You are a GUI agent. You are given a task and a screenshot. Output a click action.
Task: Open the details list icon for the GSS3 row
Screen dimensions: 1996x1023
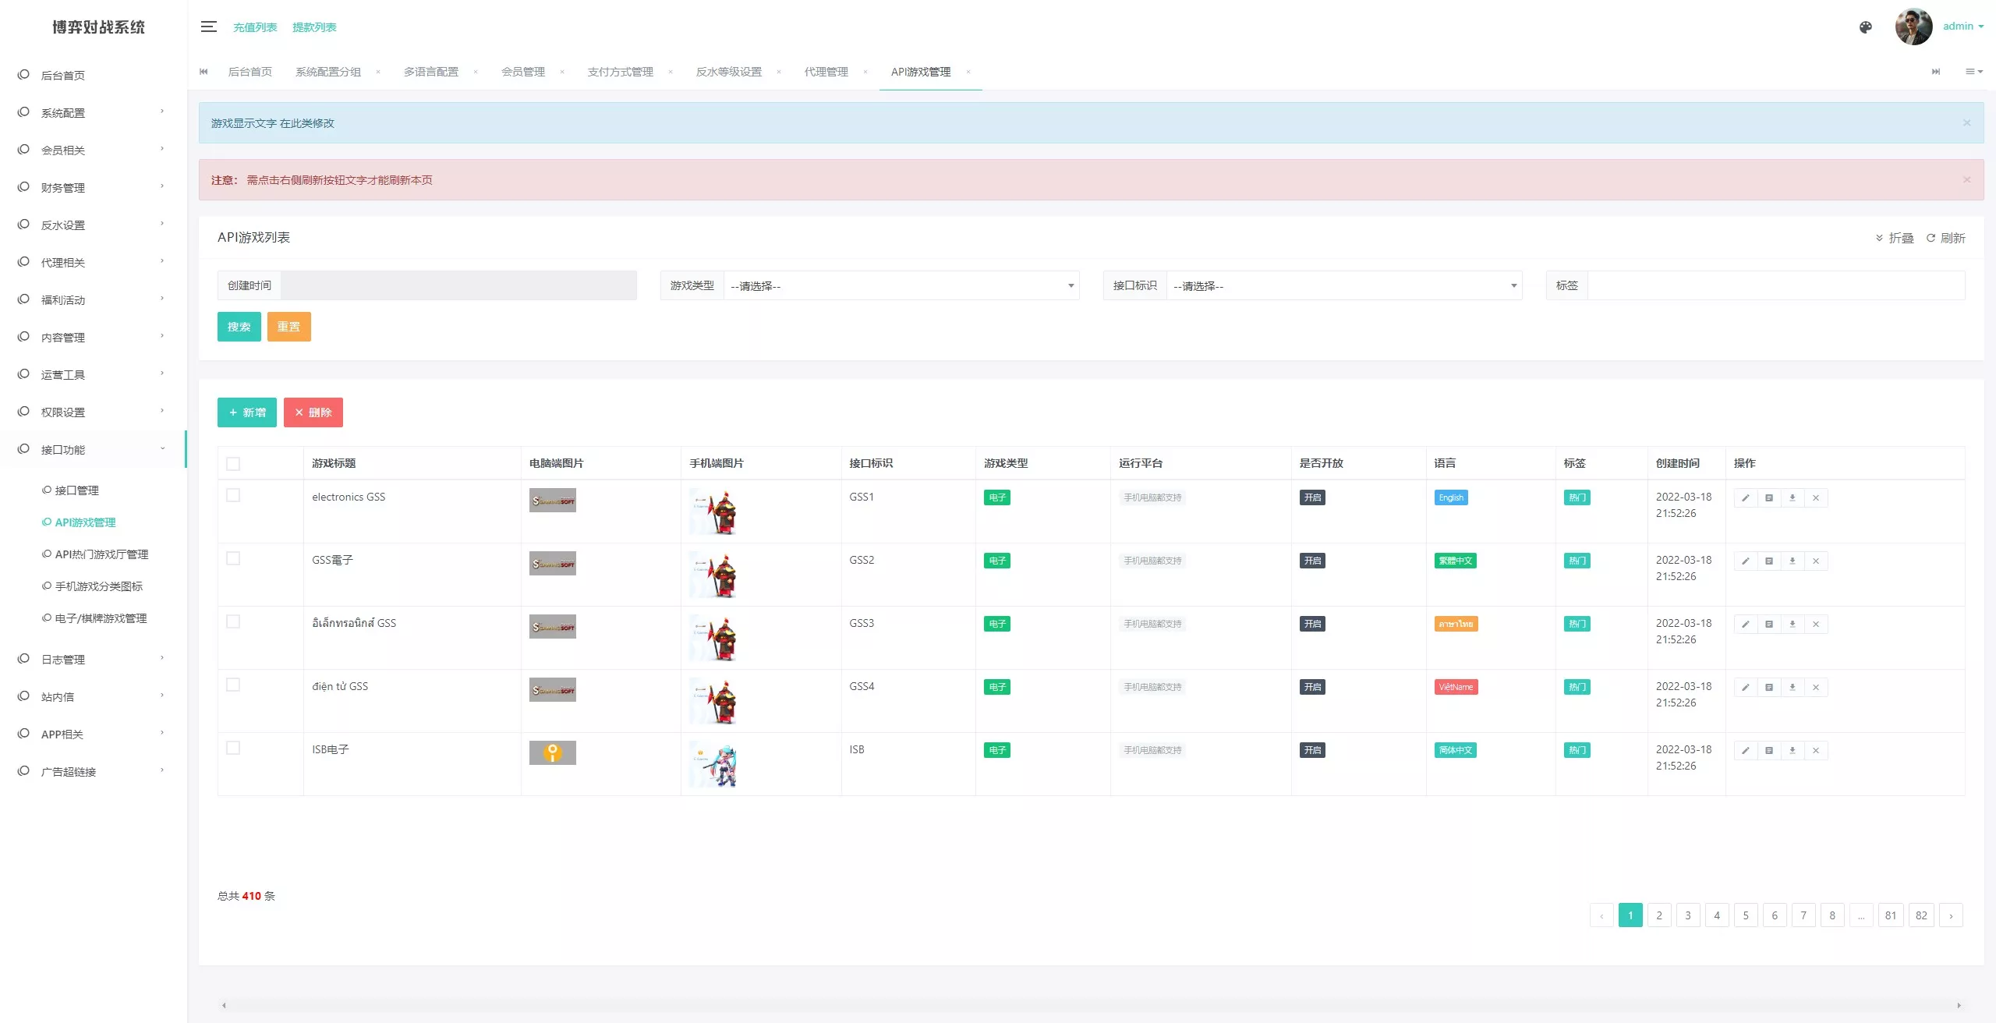1769,625
